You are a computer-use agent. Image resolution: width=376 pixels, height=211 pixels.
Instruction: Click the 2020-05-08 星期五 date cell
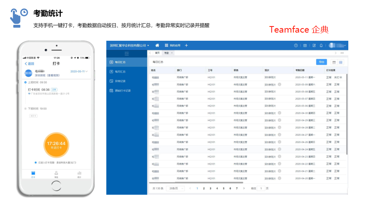click(x=305, y=92)
